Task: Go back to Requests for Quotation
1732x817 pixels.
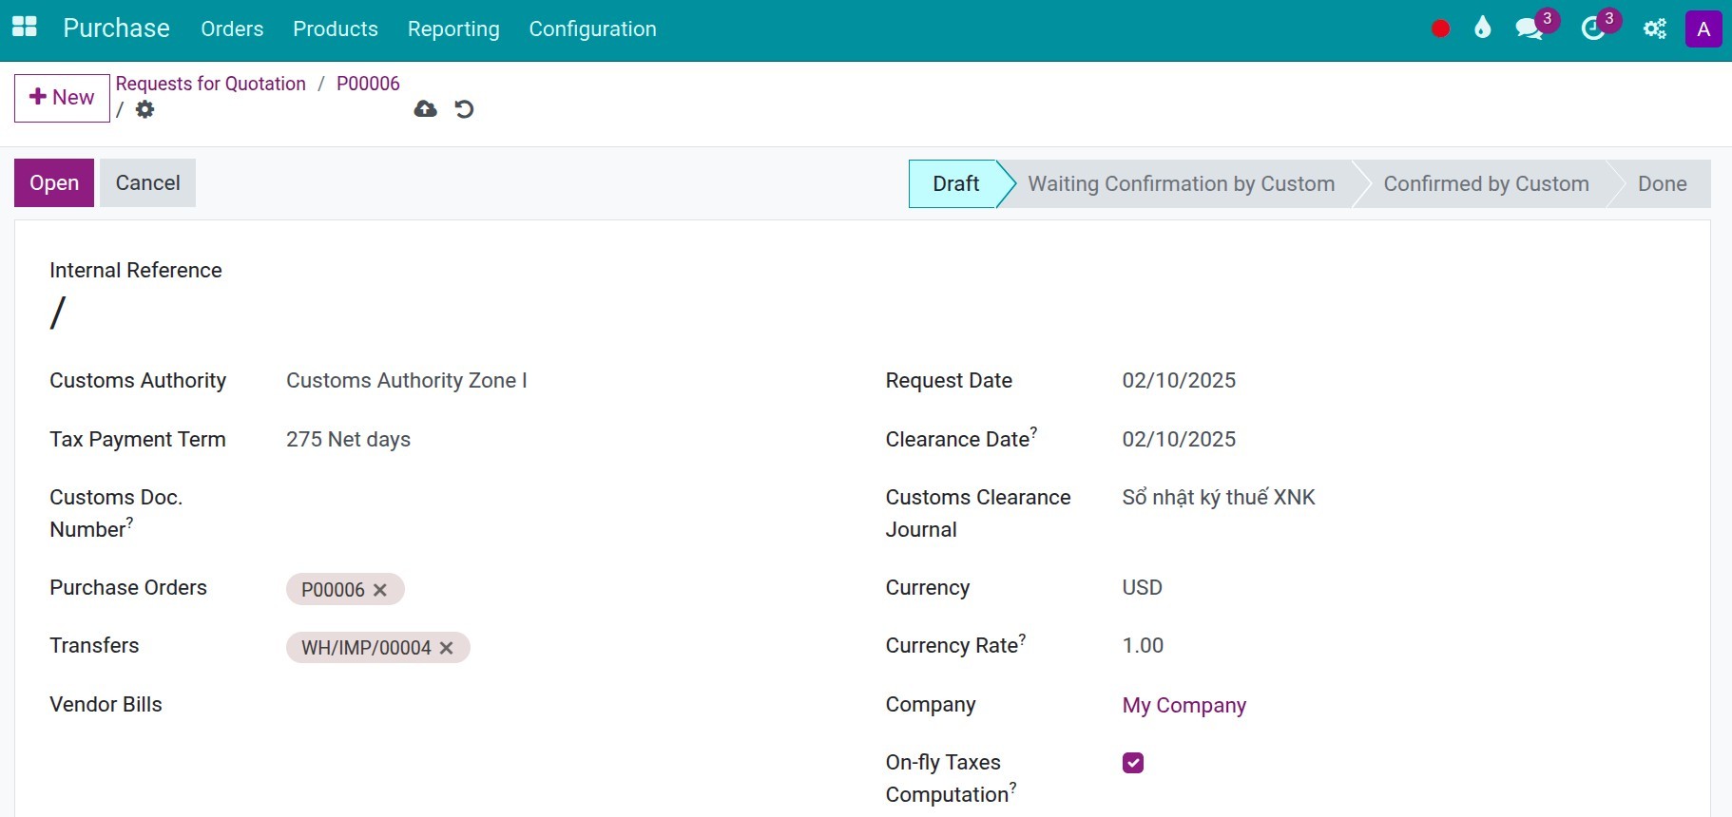Action: (x=210, y=84)
